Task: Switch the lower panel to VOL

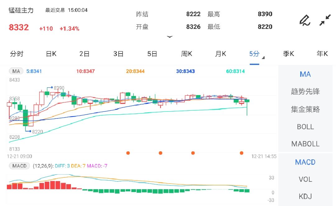Action: 305,179
